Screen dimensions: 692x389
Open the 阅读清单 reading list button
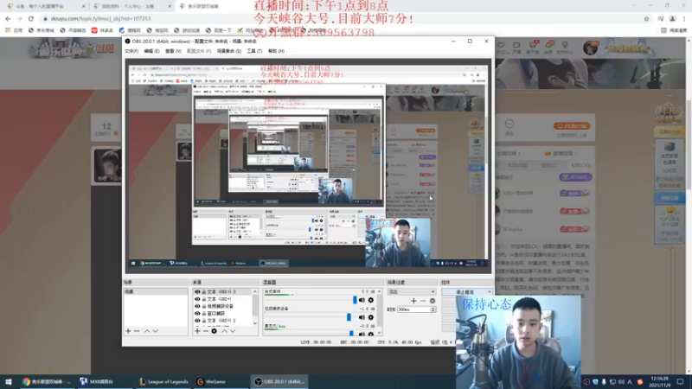(x=674, y=30)
